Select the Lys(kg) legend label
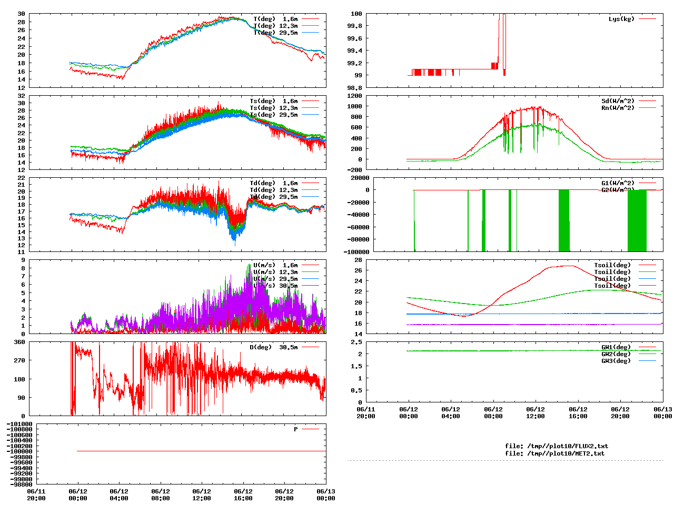The height and width of the screenshot is (505, 674). pyautogui.click(x=621, y=19)
